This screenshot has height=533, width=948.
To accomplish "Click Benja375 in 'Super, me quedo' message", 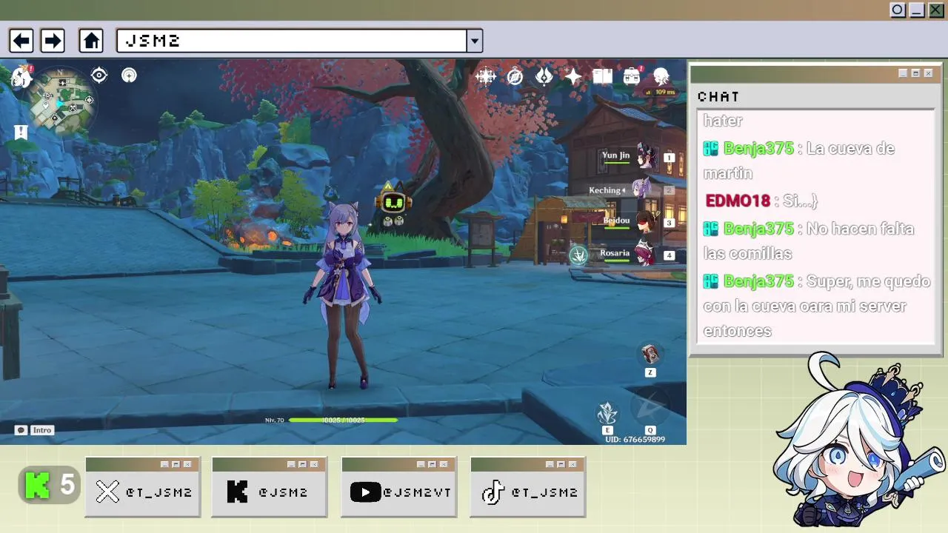I will point(758,282).
